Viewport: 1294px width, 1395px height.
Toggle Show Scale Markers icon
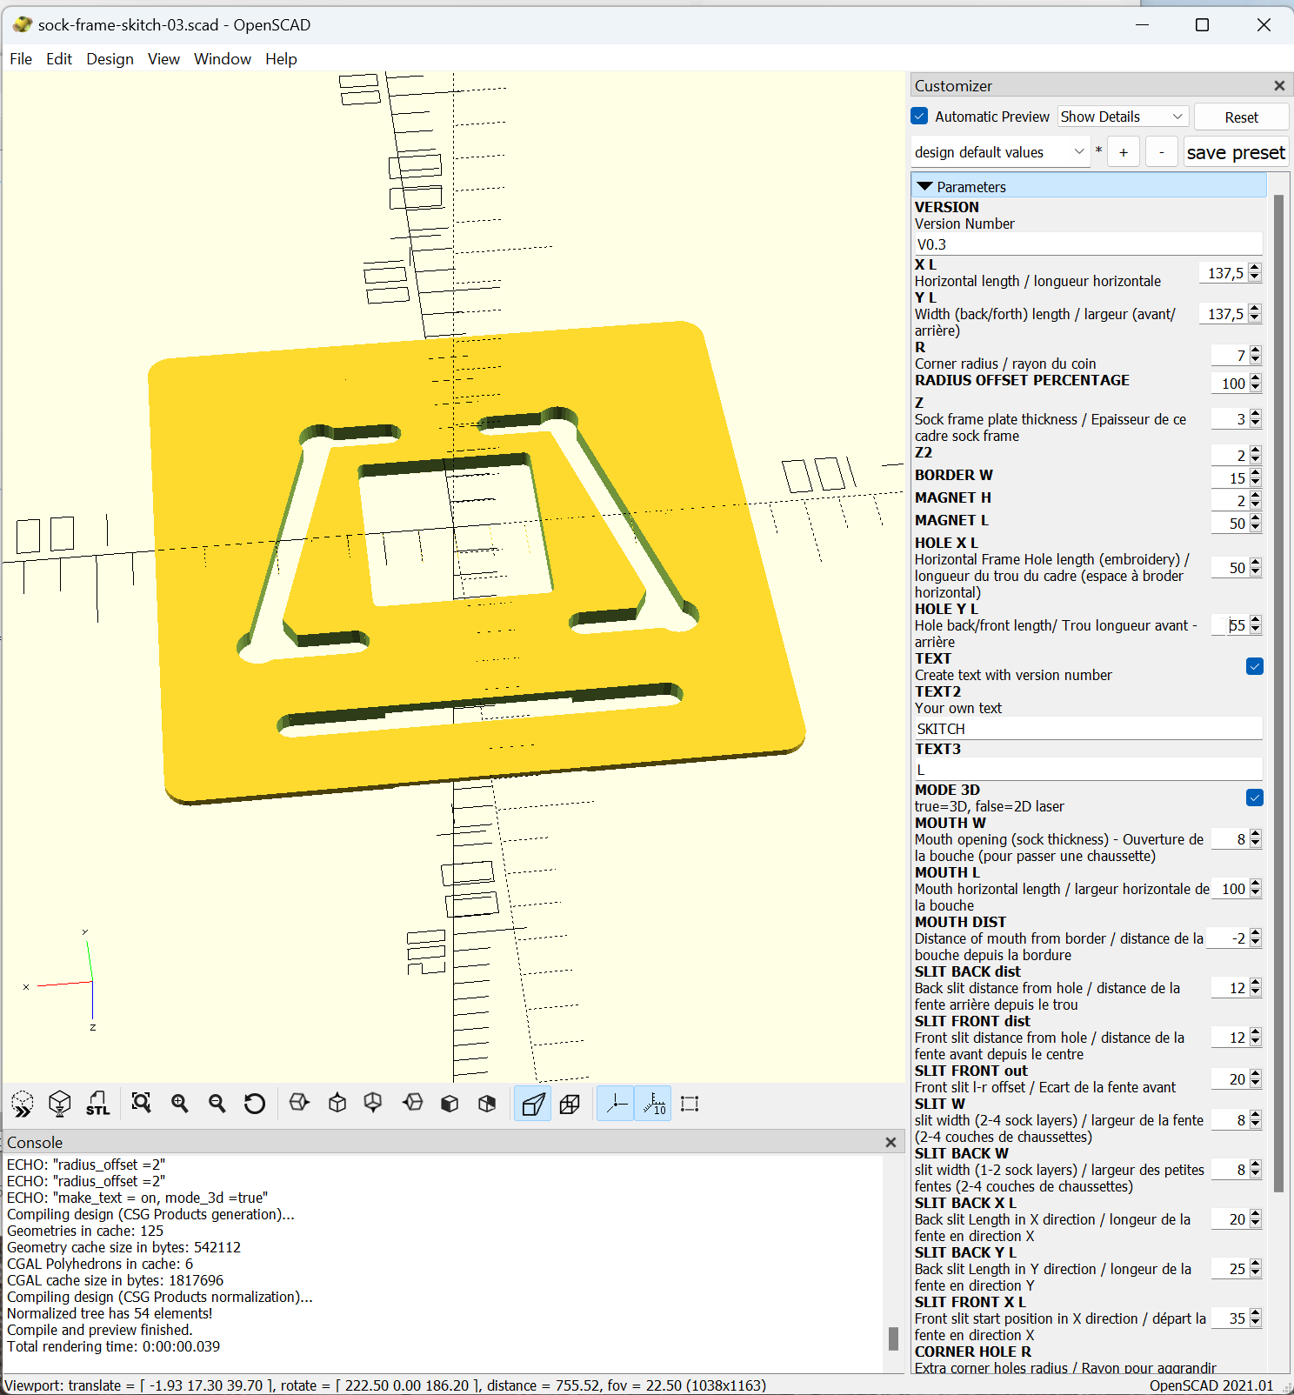point(653,1104)
